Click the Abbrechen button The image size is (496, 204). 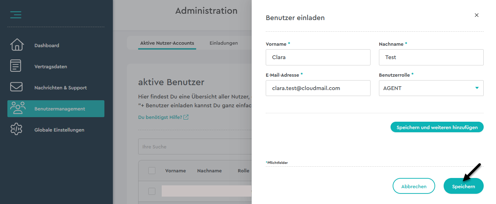[x=413, y=186]
